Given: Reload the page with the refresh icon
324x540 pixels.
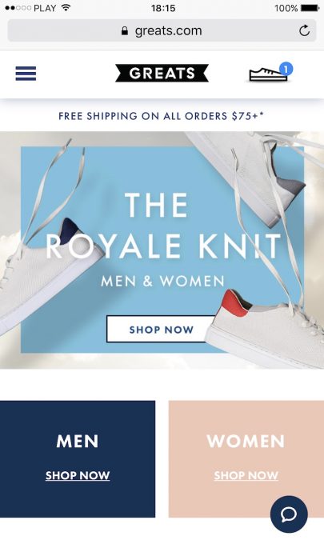Looking at the screenshot, I should click(x=304, y=30).
